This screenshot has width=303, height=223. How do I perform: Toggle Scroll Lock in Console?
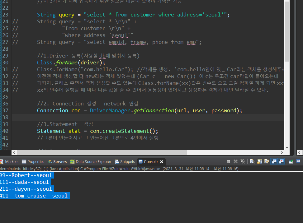click(259, 162)
